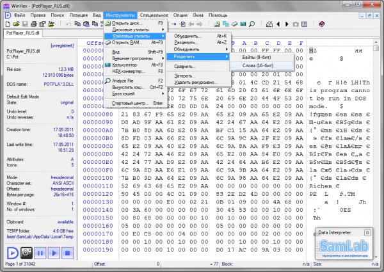Expand the Внешние программы submenu
The image size is (384, 272).
(x=135, y=58)
